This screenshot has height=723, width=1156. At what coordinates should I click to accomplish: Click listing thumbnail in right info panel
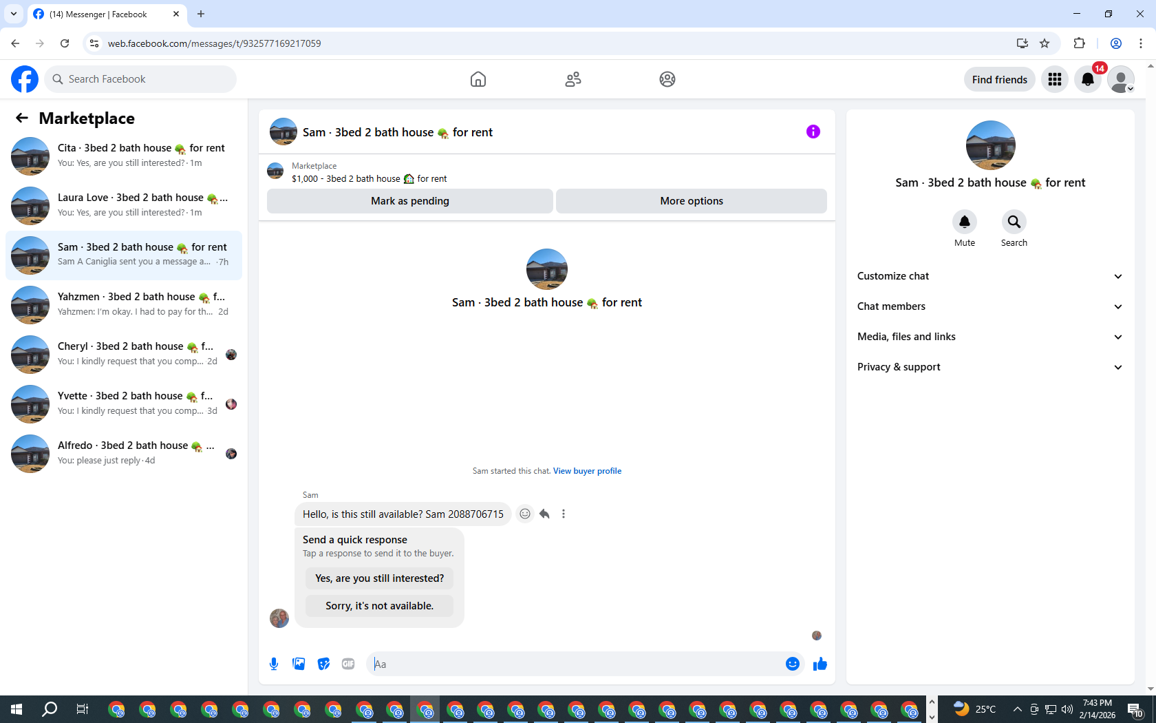[x=991, y=145]
